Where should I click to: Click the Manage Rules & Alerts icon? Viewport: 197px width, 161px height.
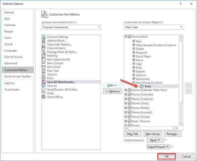[x=44, y=52]
